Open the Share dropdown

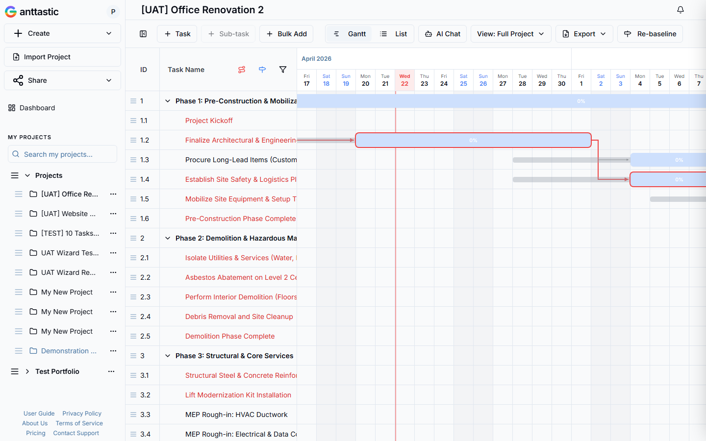[x=62, y=80]
